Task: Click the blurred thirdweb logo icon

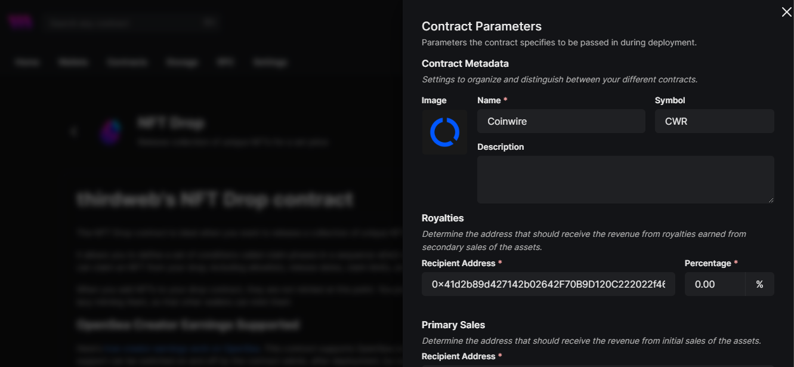Action: (20, 22)
